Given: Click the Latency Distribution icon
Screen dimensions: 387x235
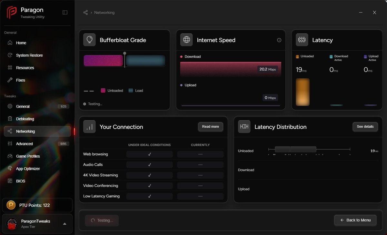Looking at the screenshot, I should (x=244, y=127).
